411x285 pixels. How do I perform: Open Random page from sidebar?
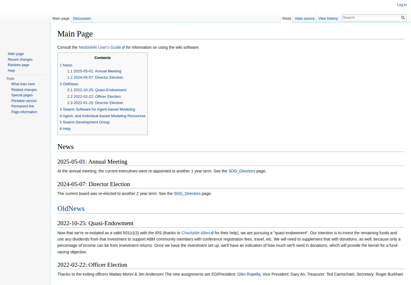[18, 65]
